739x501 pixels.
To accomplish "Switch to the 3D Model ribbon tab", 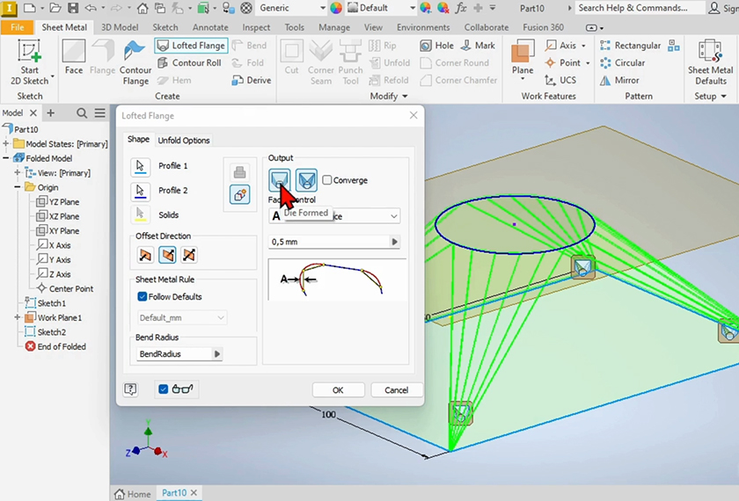I will tap(120, 27).
